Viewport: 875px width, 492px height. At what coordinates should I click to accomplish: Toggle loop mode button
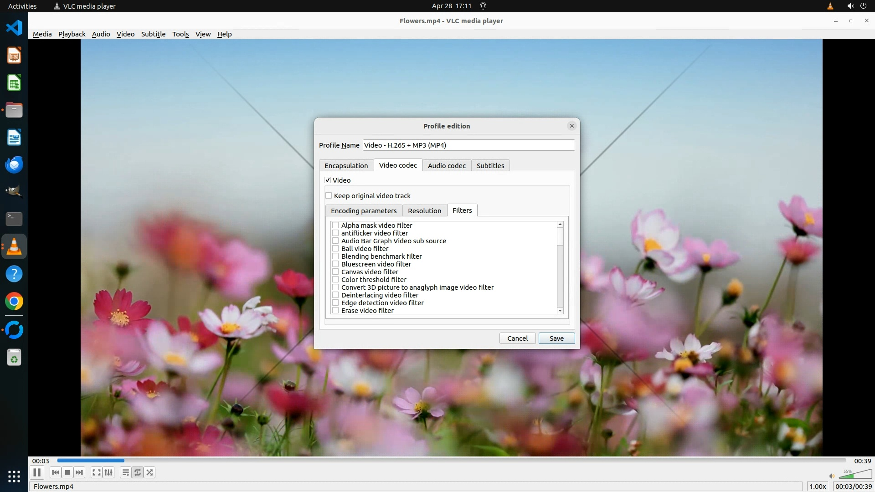[138, 472]
